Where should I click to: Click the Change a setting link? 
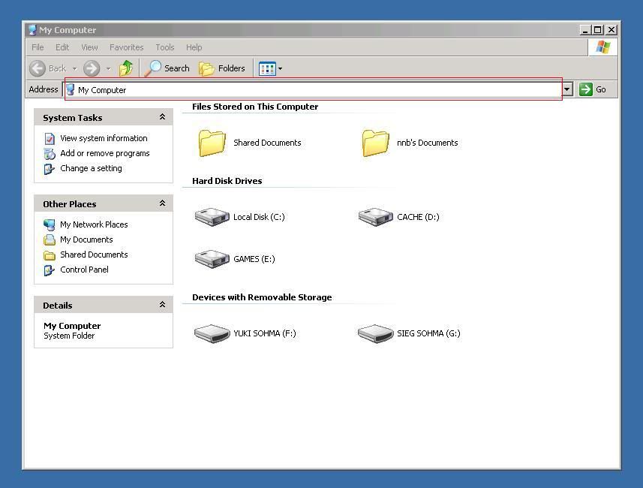pos(91,169)
